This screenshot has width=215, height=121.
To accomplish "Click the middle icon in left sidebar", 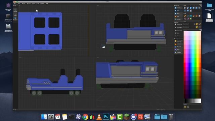I will coord(15,14).
